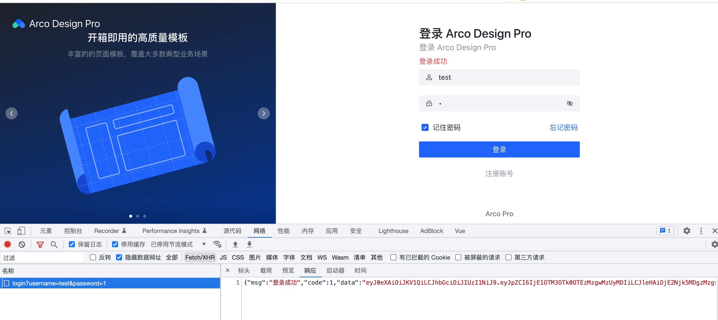
Task: Open the issues counter badge
Action: (x=665, y=231)
